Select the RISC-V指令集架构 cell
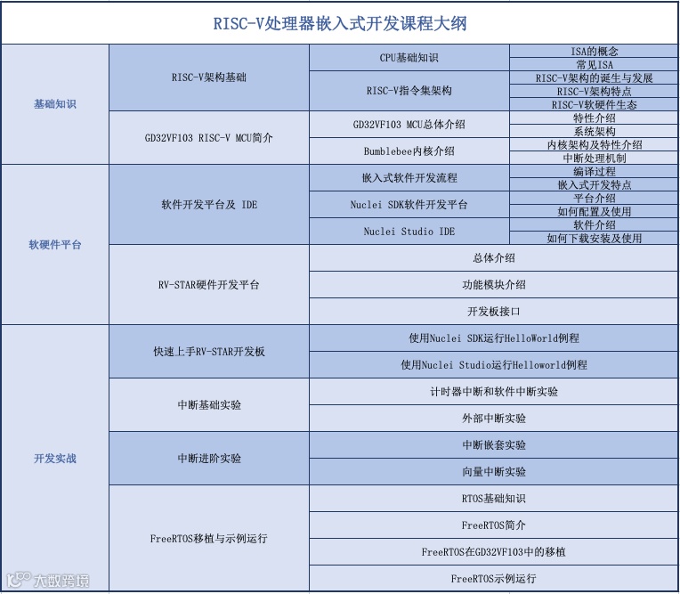This screenshot has height=594, width=680. (x=409, y=91)
